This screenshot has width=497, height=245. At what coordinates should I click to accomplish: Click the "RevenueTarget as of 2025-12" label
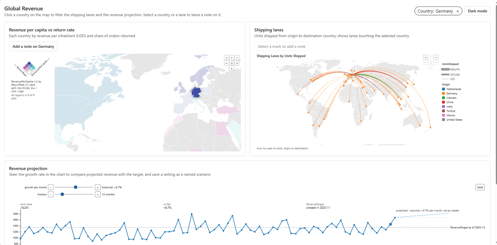467,228
